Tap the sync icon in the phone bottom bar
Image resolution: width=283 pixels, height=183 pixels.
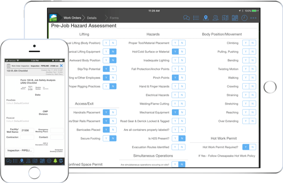tap(61, 161)
